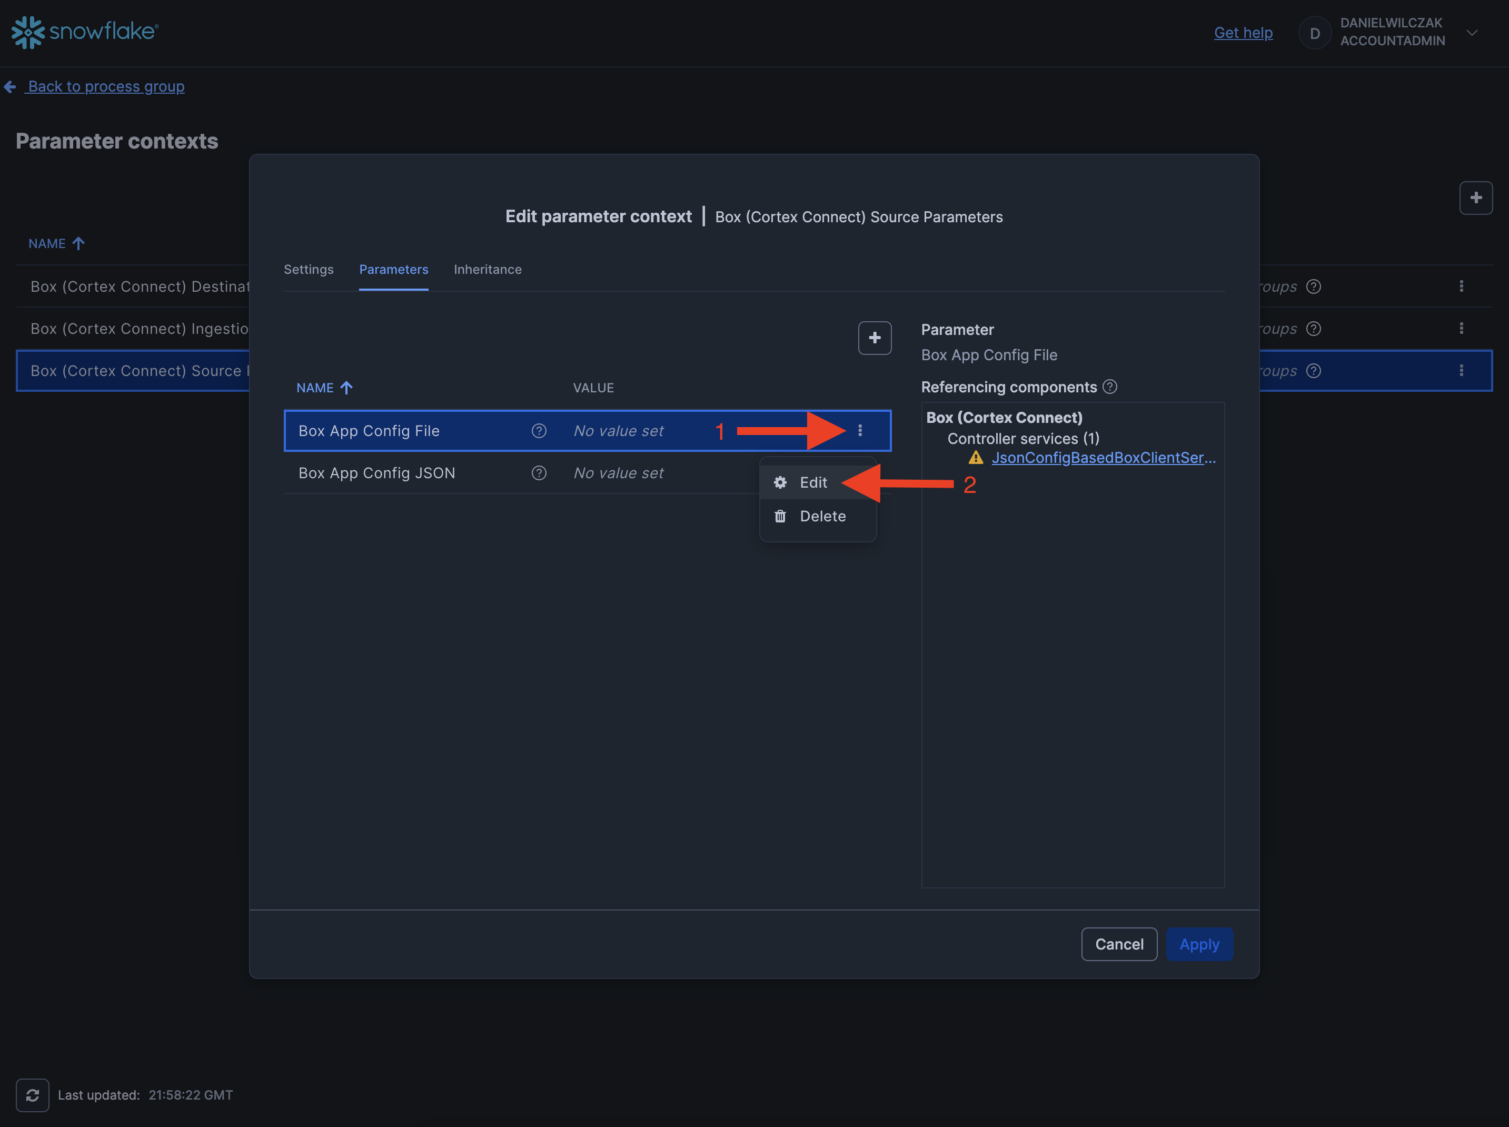Add a new parameter with plus button

coord(874,338)
